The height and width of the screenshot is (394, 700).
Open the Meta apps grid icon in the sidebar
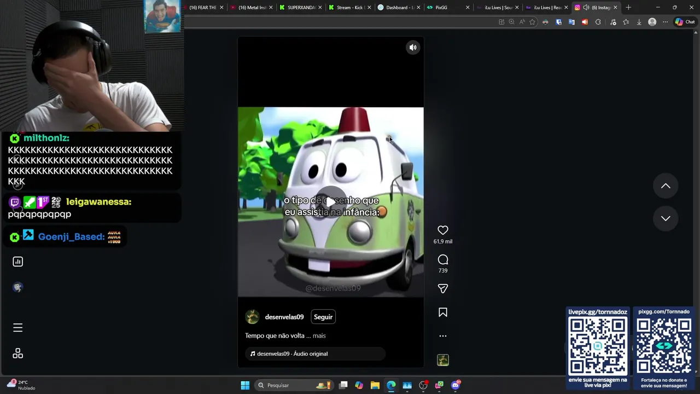(17, 354)
